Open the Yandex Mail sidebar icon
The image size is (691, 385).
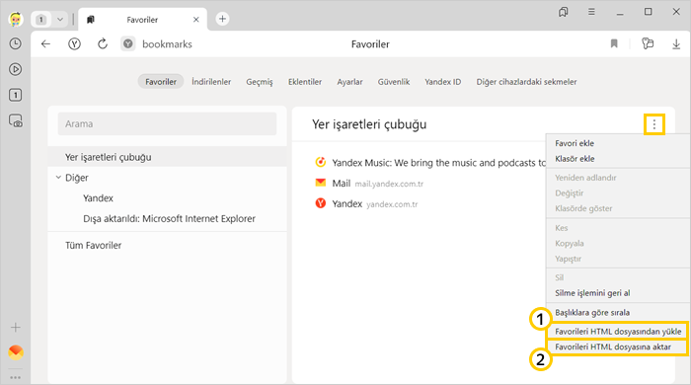(x=16, y=352)
